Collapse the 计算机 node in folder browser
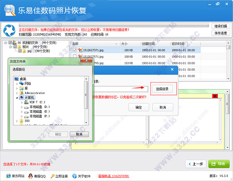This screenshot has width=233, height=181. tap(17, 98)
